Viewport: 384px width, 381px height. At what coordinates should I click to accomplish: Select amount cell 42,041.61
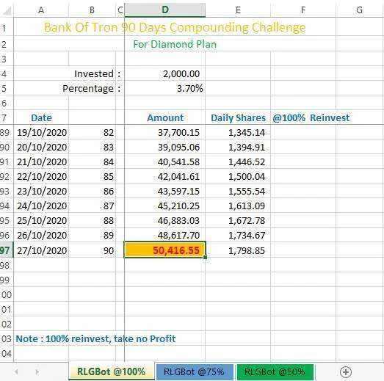coord(164,176)
